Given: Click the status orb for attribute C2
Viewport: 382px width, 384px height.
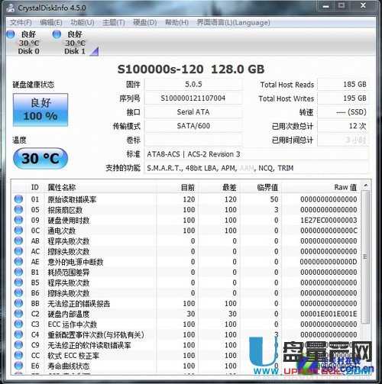Looking at the screenshot, I should [18, 314].
